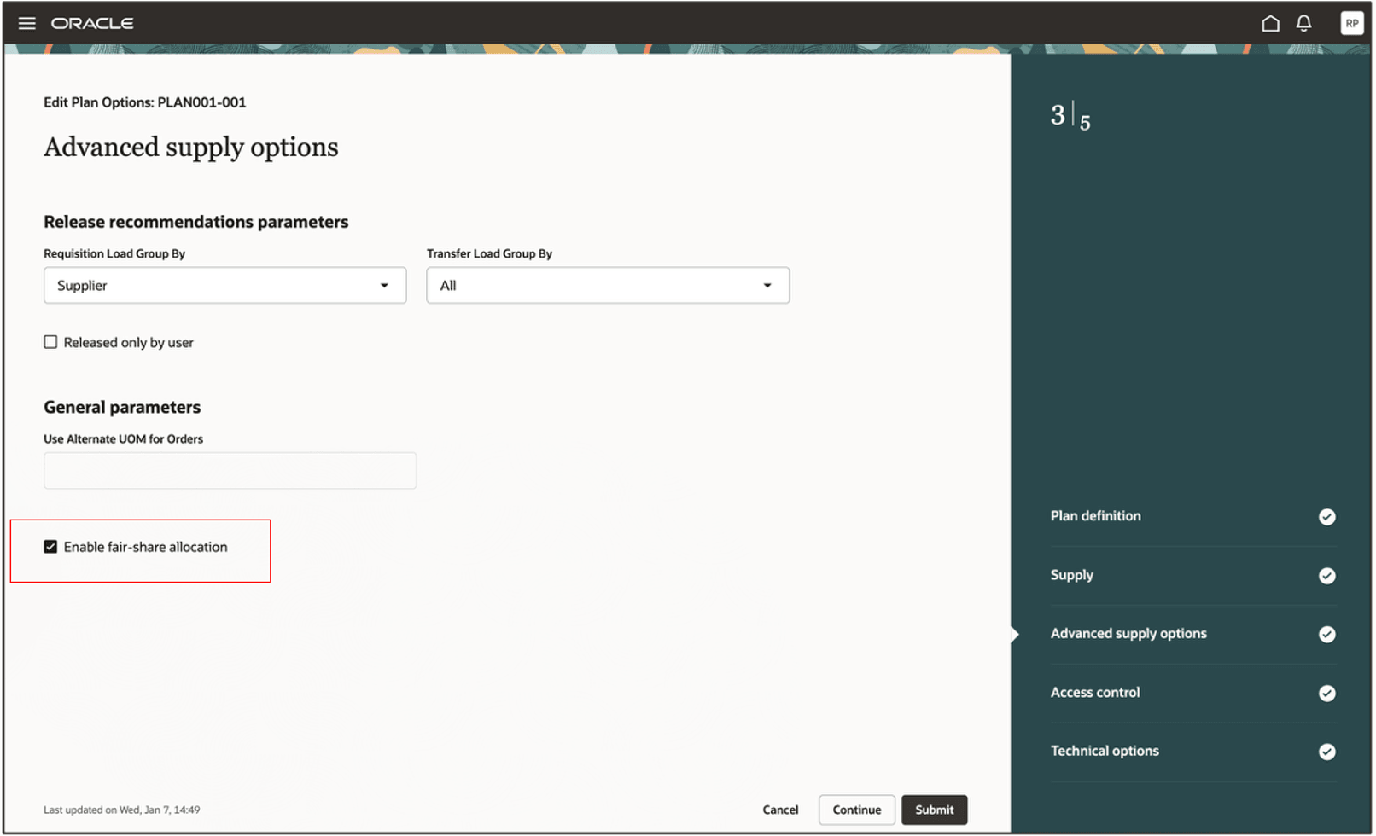
Task: Click the Use Alternate UOM for Orders field
Action: coord(230,470)
